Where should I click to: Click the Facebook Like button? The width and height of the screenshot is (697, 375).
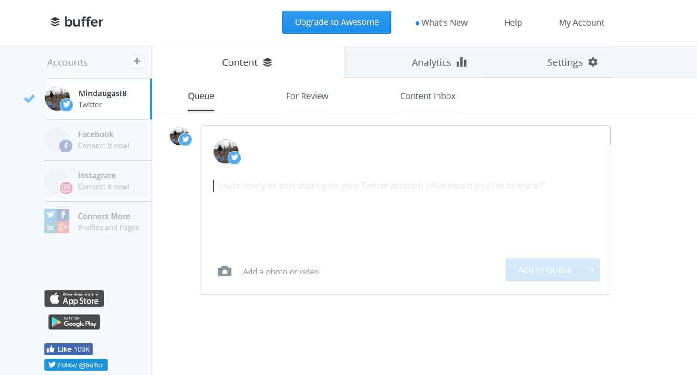[x=68, y=349]
